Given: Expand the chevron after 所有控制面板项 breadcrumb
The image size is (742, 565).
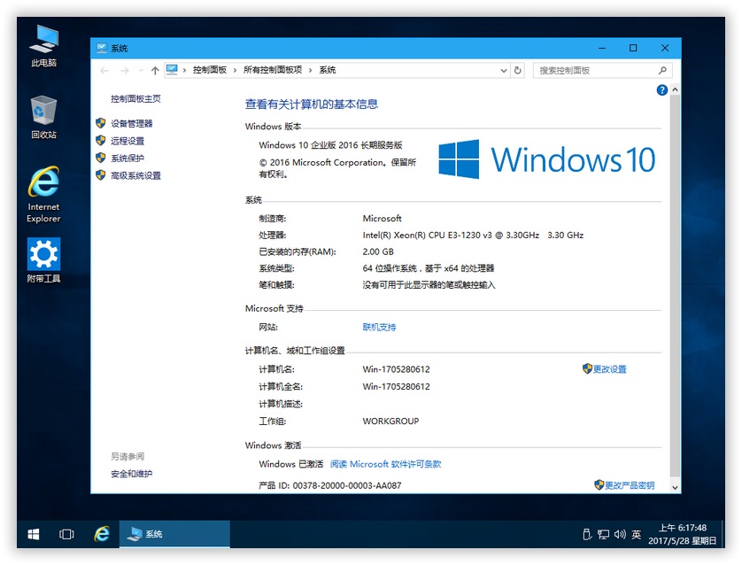Looking at the screenshot, I should (x=311, y=71).
